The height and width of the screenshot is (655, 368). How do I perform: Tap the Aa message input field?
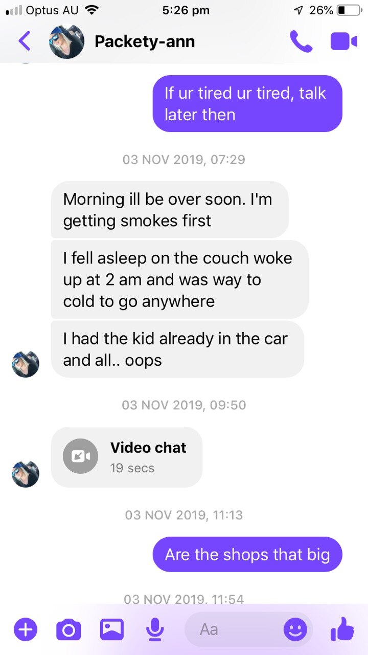point(248,629)
